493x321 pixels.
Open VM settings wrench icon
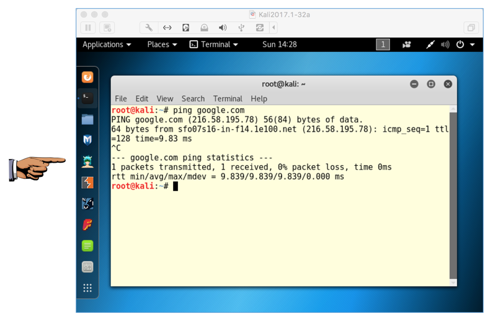point(149,28)
